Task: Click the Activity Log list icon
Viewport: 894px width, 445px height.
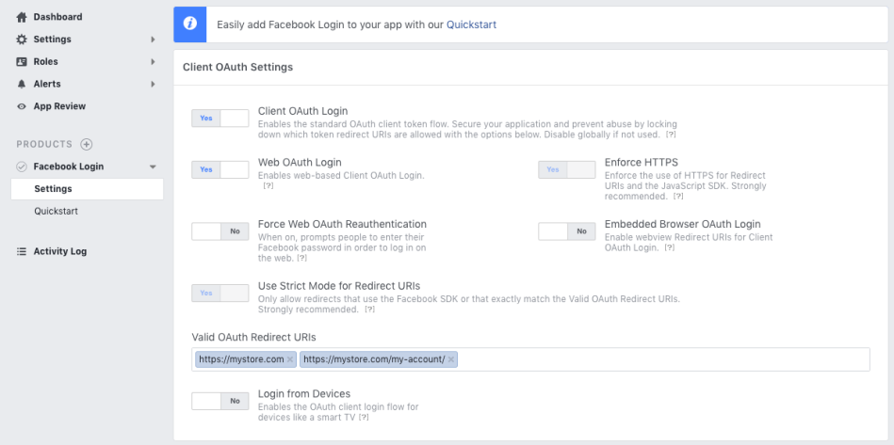Action: point(22,251)
